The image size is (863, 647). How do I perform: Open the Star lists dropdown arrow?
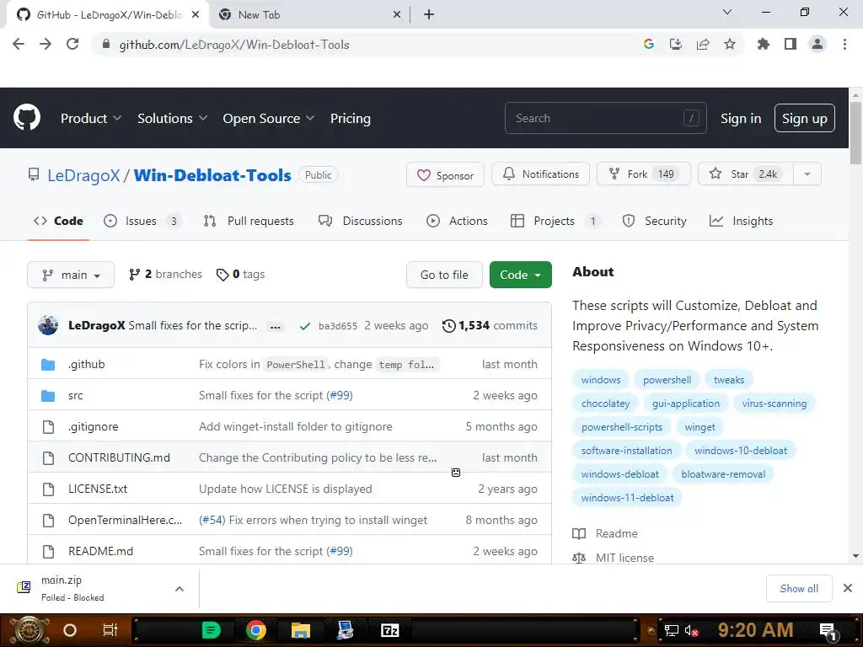(x=807, y=174)
